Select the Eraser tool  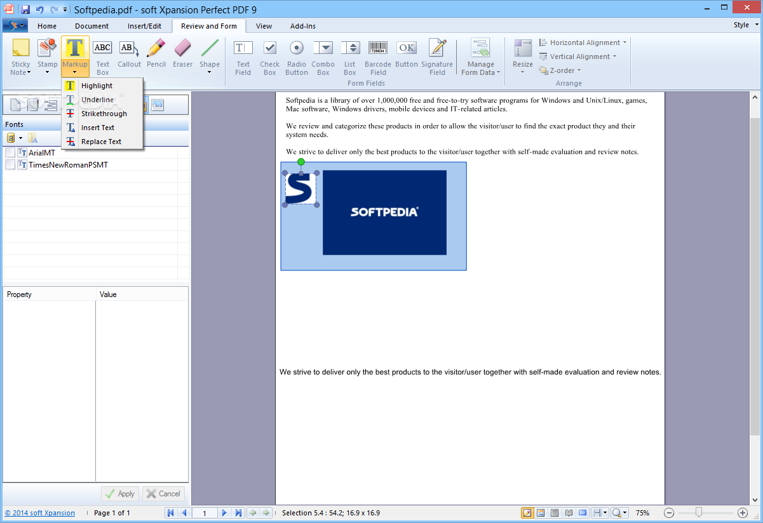coord(182,53)
